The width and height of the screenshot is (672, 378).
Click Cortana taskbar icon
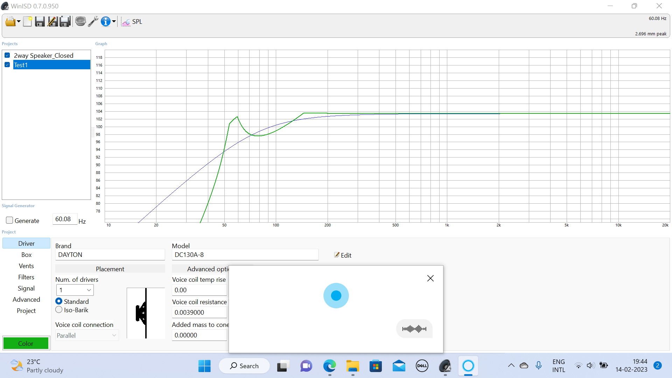tap(468, 366)
